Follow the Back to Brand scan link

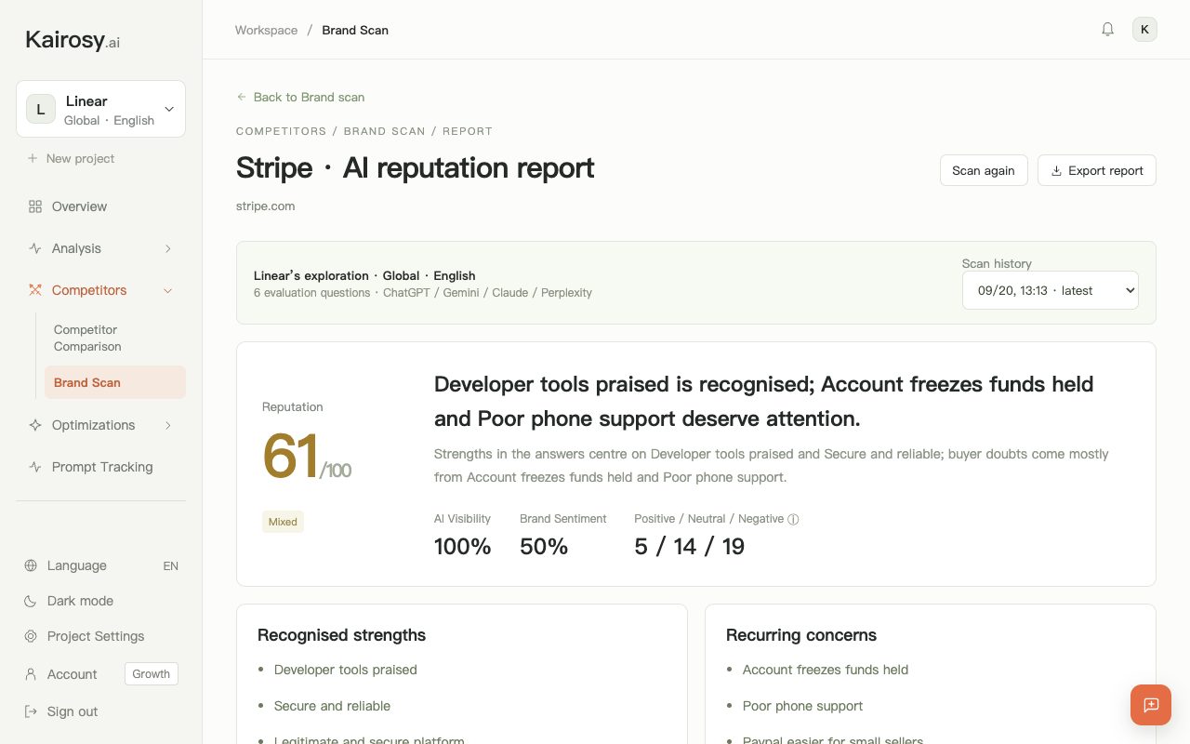[300, 97]
